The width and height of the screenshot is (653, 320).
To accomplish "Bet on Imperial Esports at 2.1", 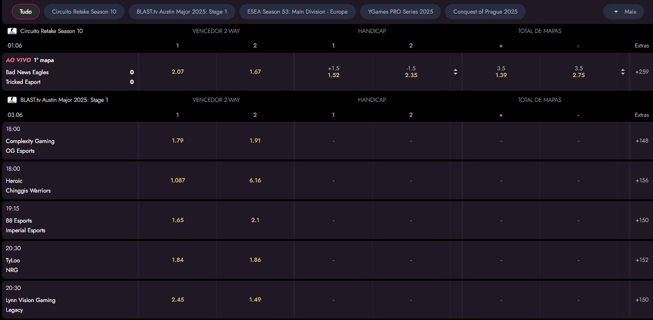I will (x=255, y=220).
